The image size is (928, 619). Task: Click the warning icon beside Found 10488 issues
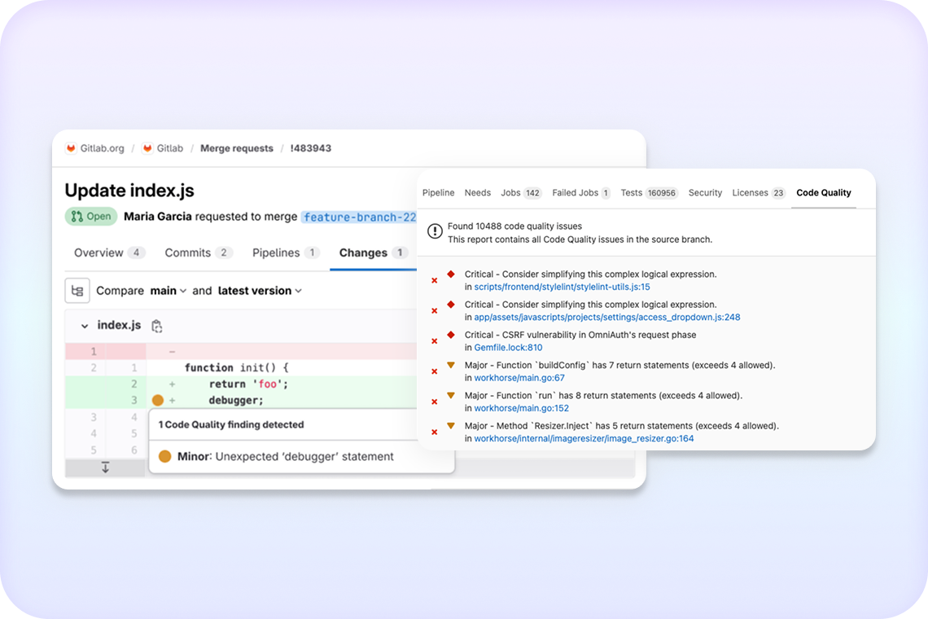click(x=435, y=231)
